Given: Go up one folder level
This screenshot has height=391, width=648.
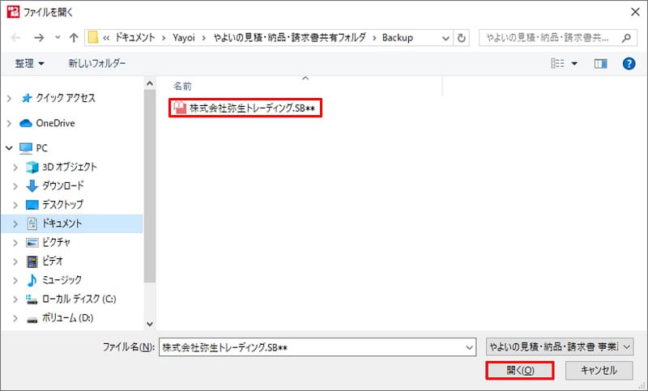Looking at the screenshot, I should 74,38.
